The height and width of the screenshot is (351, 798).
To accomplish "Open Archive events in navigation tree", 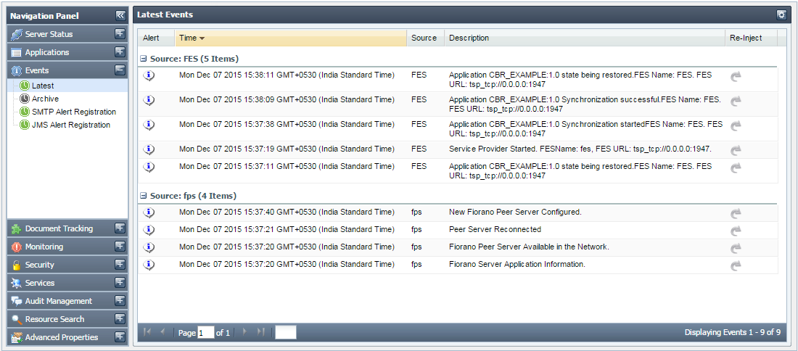I will coord(45,99).
